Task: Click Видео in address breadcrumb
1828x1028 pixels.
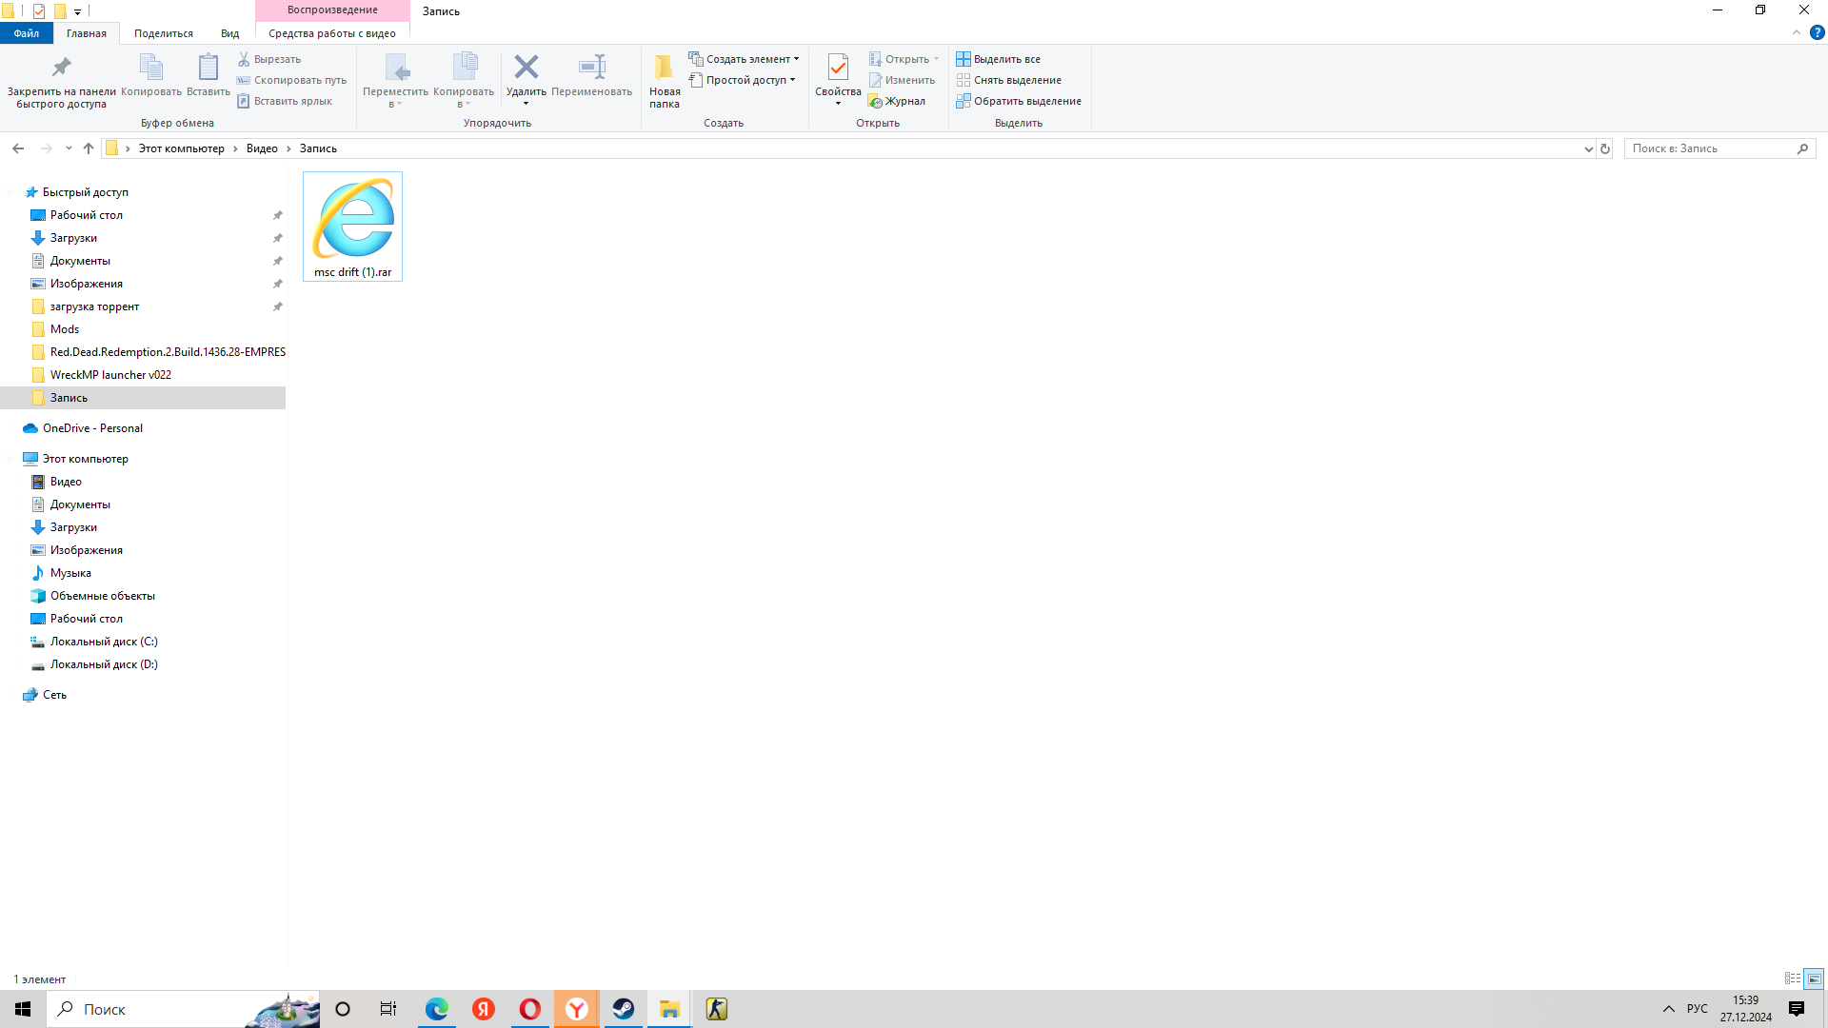Action: pos(262,148)
